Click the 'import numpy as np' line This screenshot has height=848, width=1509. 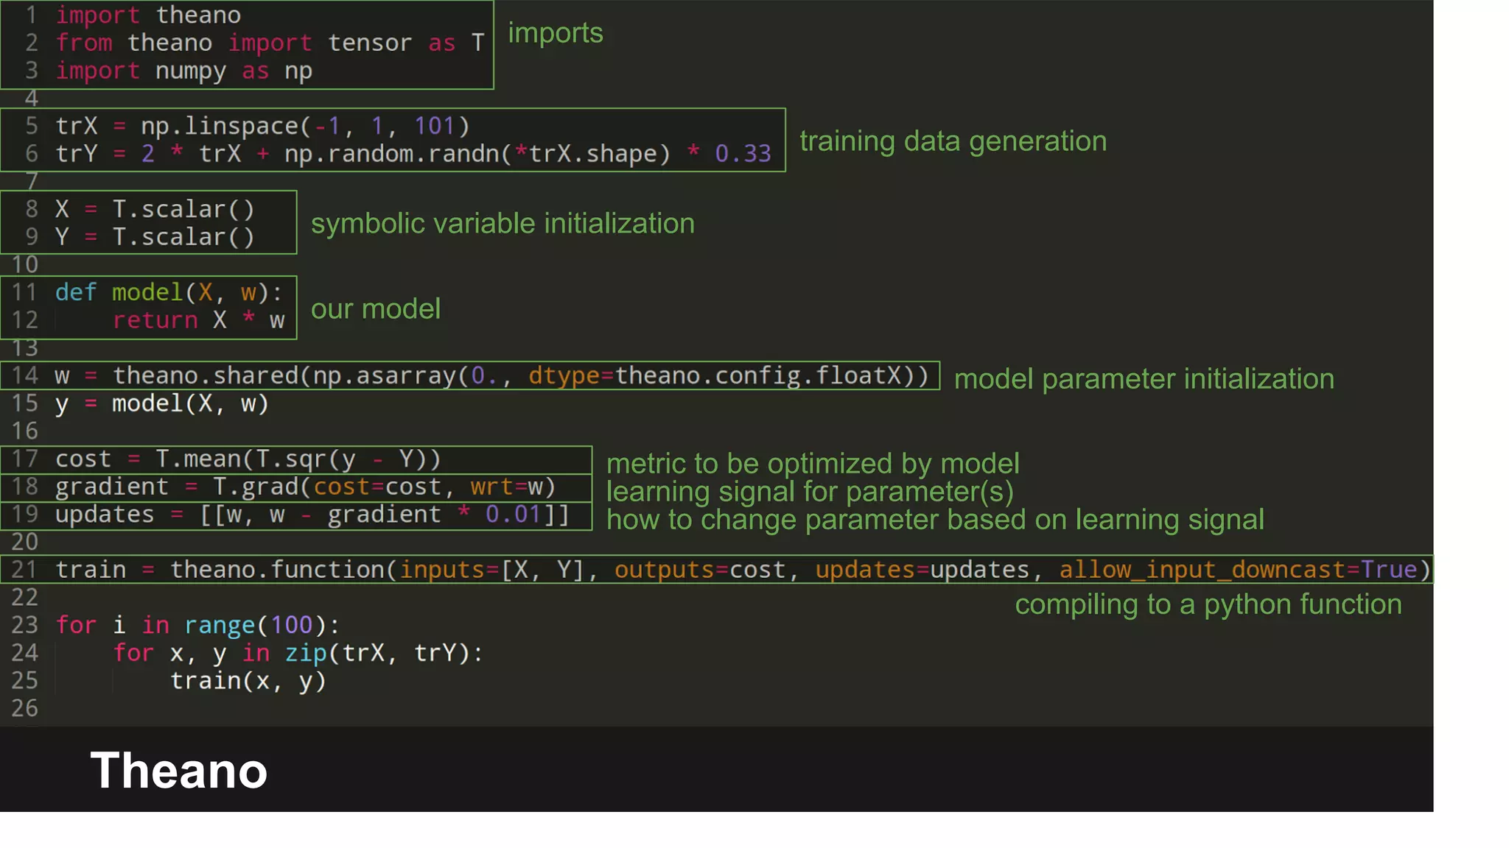click(184, 71)
